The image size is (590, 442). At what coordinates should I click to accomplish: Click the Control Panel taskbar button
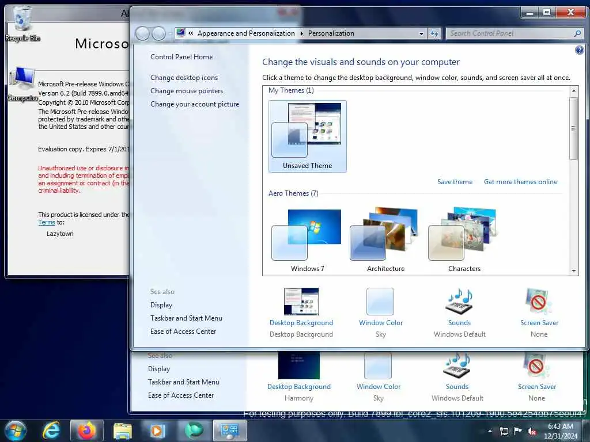229,430
